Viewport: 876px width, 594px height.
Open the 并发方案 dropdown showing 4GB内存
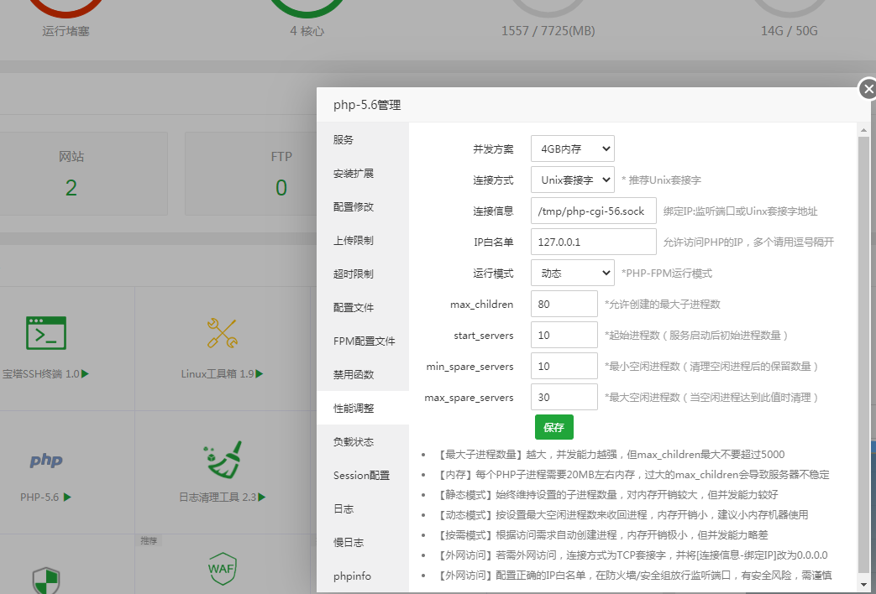click(573, 148)
